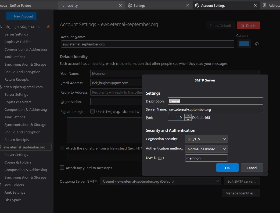Screen dimensions: 280x213
Task: Increase the port number with the up arrow
Action: pos(188,116)
